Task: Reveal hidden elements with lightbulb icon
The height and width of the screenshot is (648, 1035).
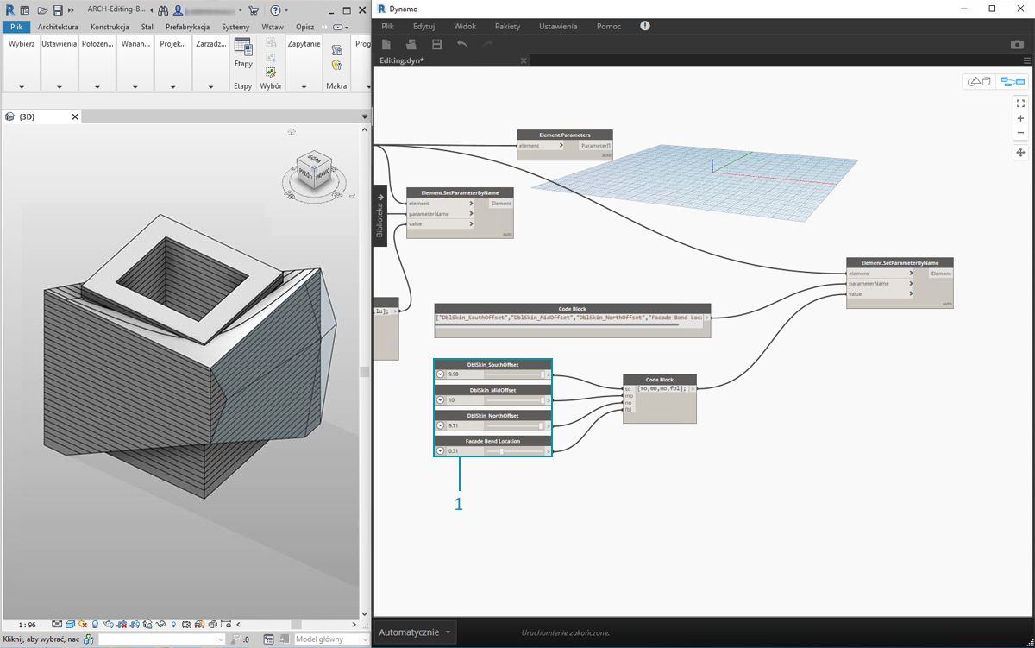Action: pos(174,624)
